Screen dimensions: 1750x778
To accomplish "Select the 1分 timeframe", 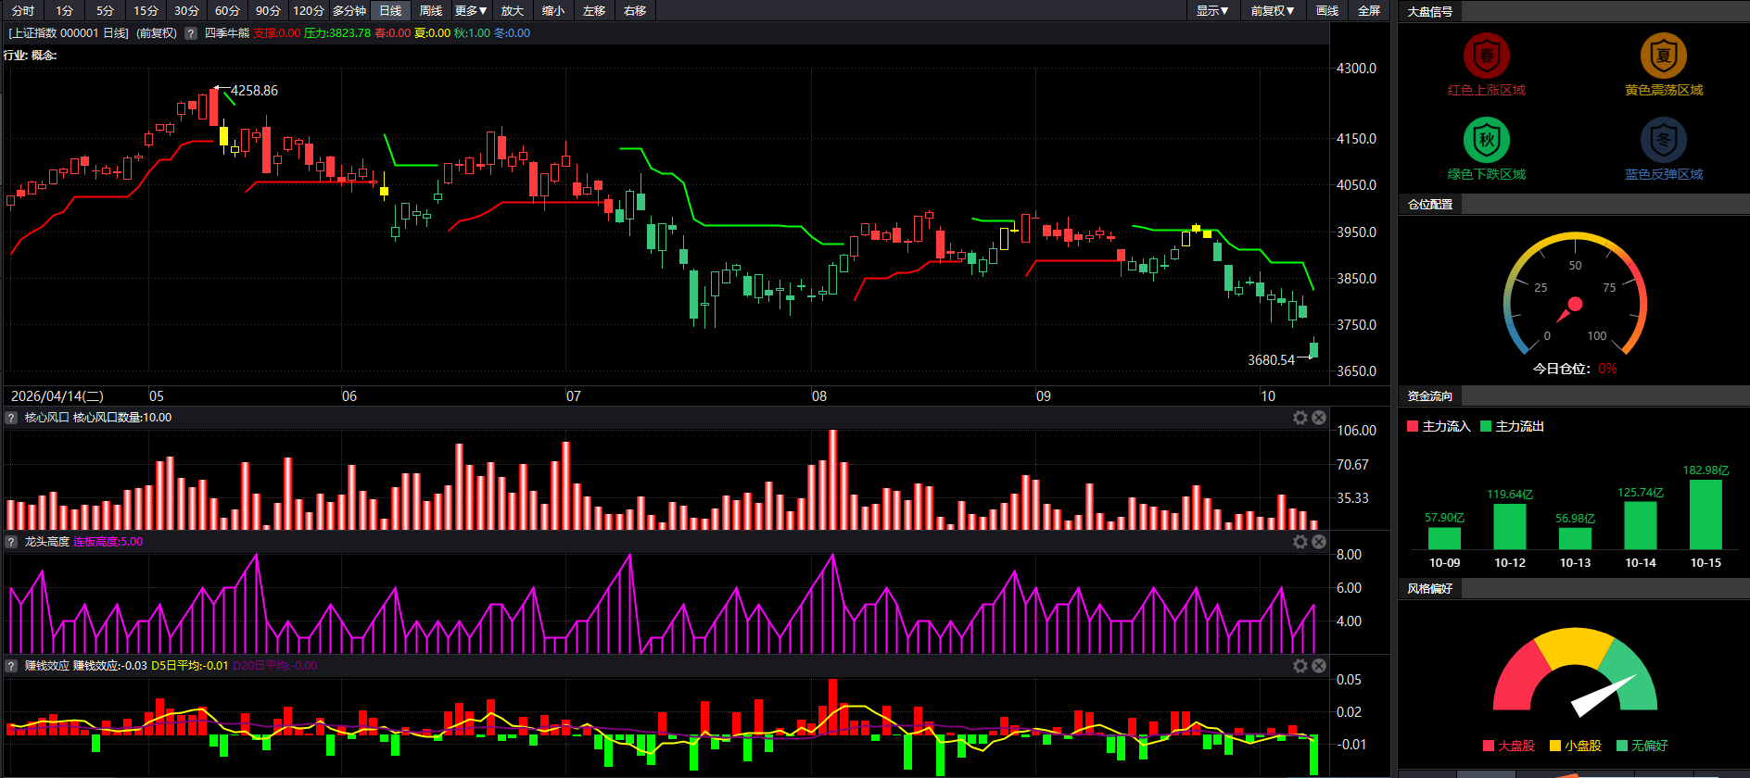I will [64, 10].
